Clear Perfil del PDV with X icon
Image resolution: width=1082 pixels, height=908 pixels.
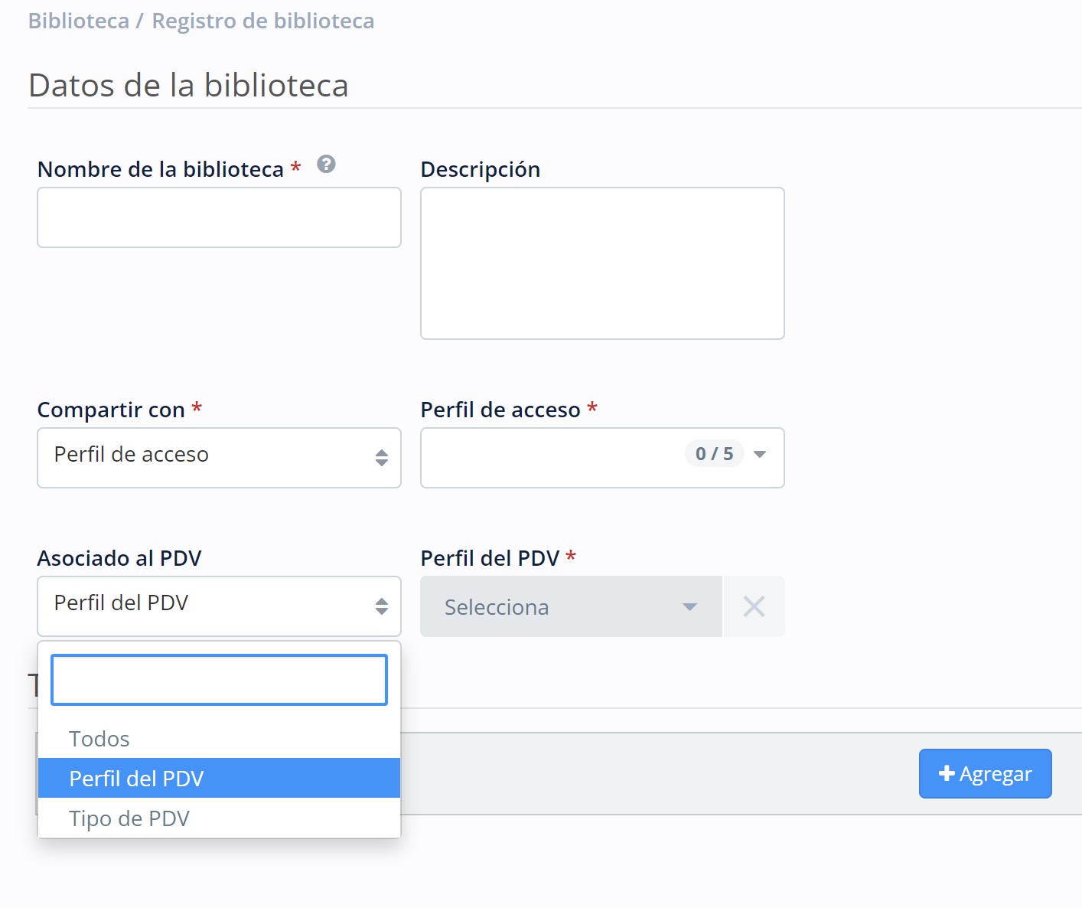[x=754, y=607]
